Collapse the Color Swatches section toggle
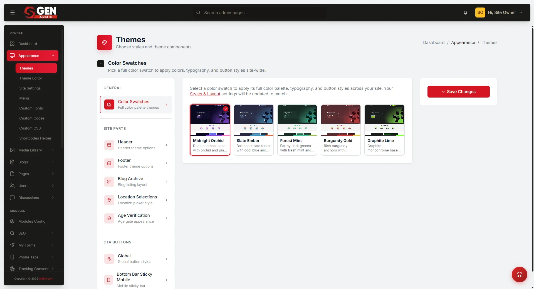The image size is (534, 289). [x=101, y=64]
